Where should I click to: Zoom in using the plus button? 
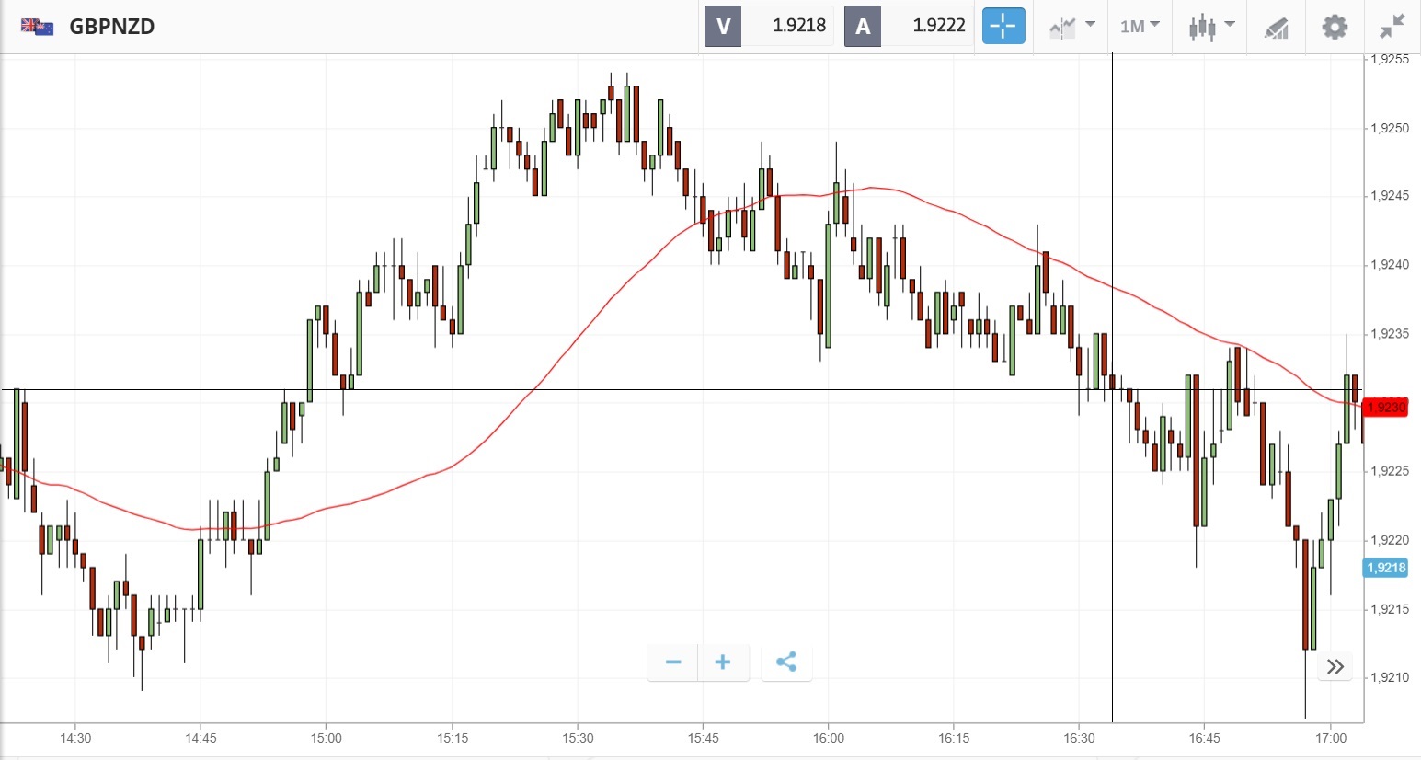tap(723, 662)
